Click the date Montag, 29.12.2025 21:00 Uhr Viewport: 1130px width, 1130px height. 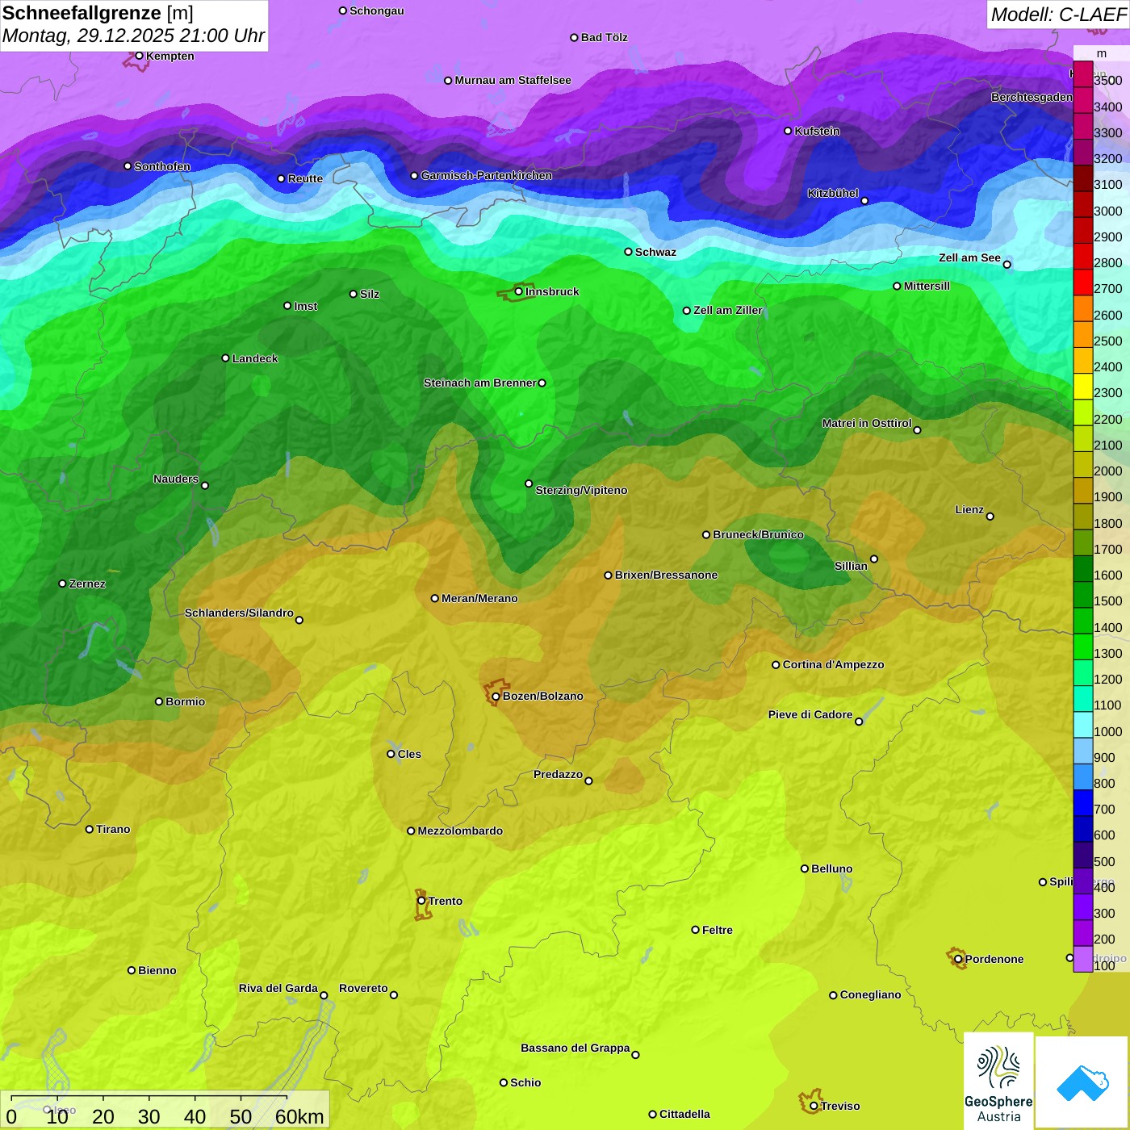pos(133,36)
